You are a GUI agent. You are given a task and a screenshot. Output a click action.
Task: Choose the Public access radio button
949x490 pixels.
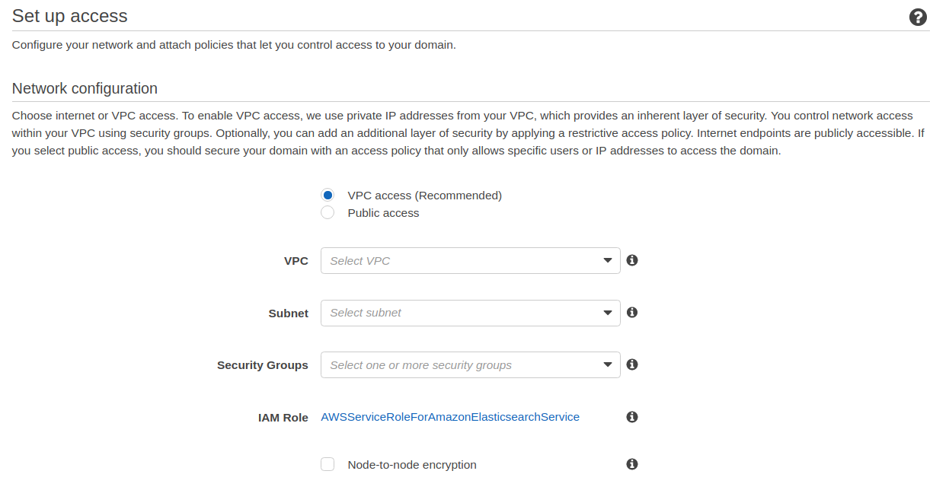point(328,213)
